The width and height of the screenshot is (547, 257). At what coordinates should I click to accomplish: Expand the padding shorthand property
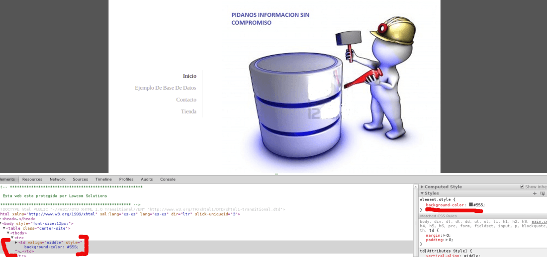[x=447, y=240]
